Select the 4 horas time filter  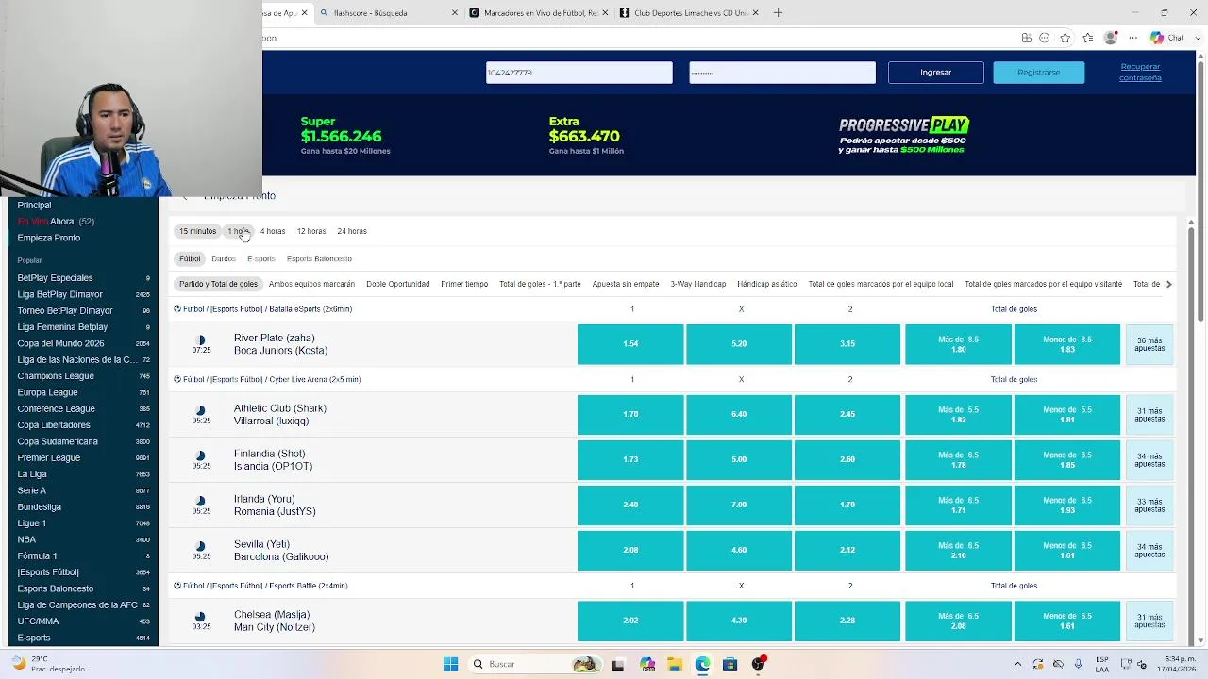click(273, 231)
